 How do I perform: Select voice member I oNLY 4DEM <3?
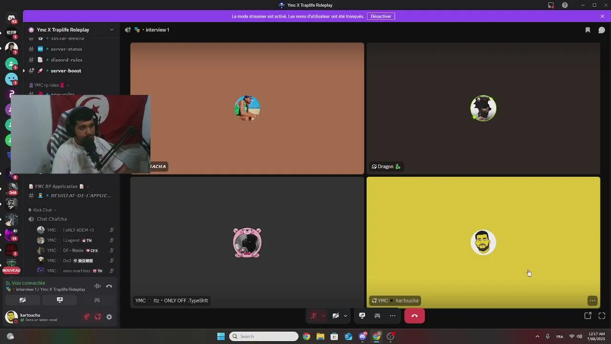[75, 230]
